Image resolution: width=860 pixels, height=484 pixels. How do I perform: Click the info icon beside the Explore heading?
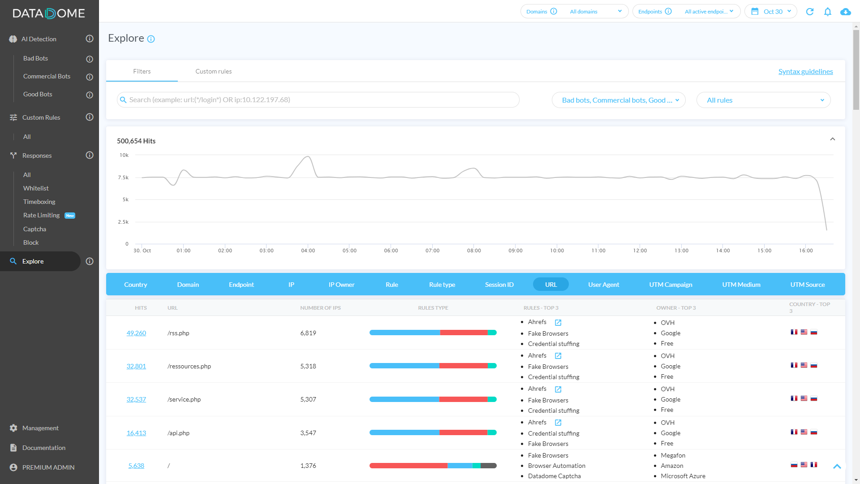pyautogui.click(x=151, y=39)
